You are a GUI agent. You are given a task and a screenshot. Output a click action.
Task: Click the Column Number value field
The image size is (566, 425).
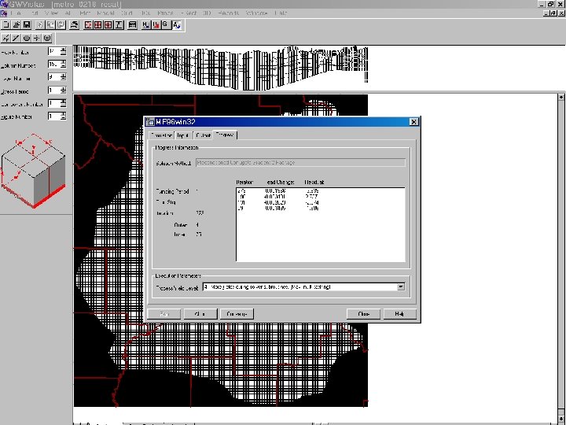coord(53,65)
